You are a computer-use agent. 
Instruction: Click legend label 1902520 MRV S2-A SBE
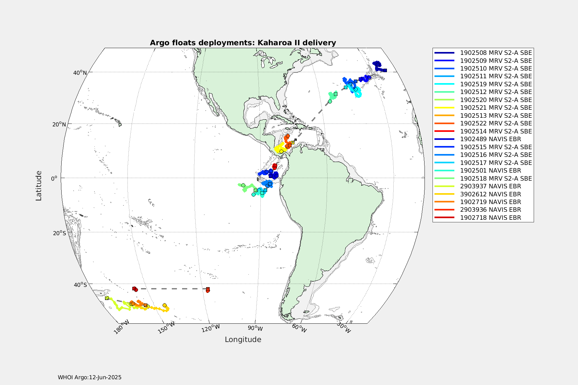tap(496, 100)
